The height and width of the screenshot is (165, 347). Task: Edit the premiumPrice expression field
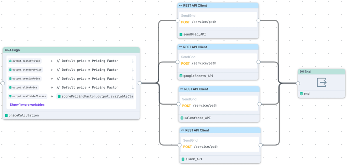coord(87,79)
